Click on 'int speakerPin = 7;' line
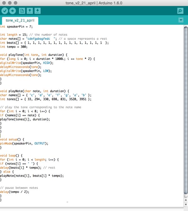This screenshot has height=211, width=188. click(x=16, y=27)
